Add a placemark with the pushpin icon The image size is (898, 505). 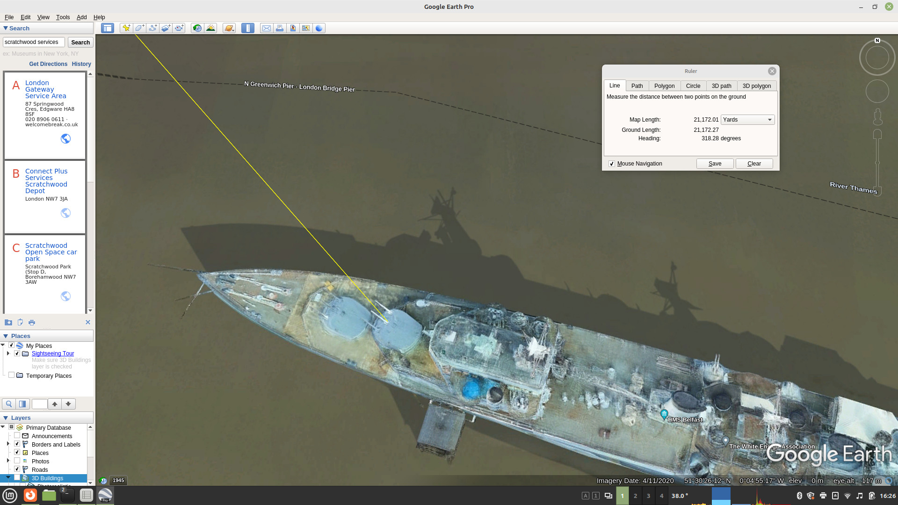tap(126, 28)
